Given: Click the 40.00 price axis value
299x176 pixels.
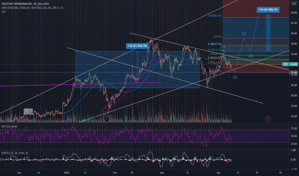Looking at the screenshot, I should pos(294,33).
